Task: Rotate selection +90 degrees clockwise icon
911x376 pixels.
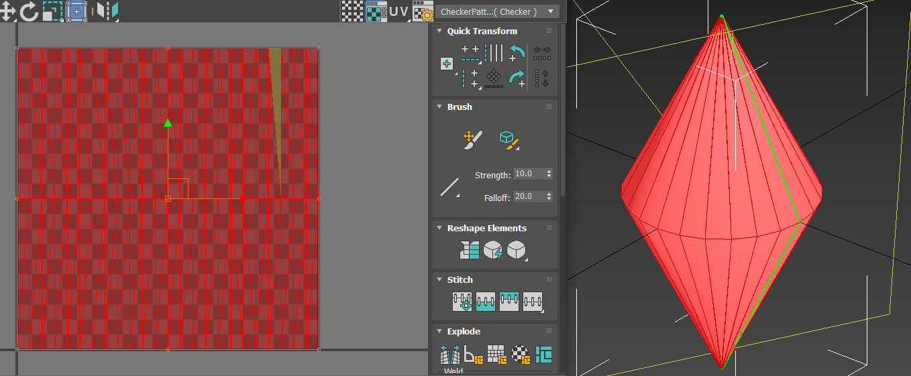Action: (x=517, y=78)
